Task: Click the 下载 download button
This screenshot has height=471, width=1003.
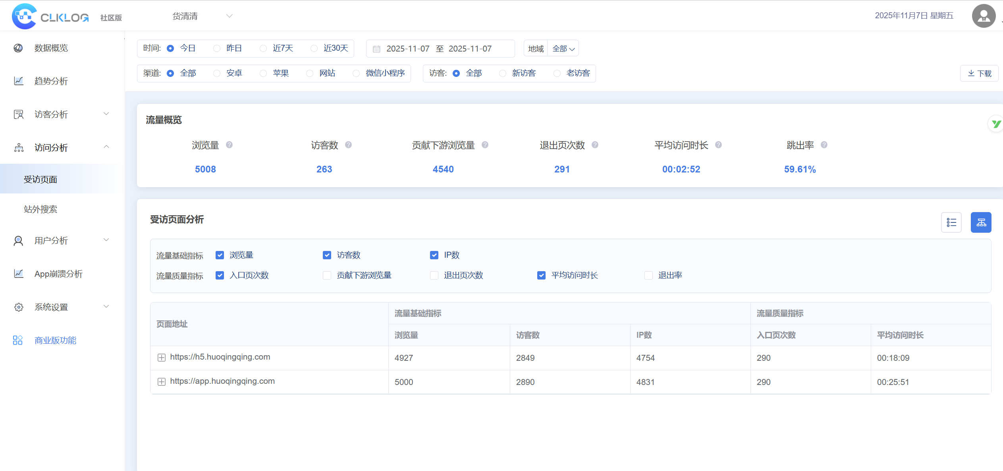Action: [x=979, y=73]
